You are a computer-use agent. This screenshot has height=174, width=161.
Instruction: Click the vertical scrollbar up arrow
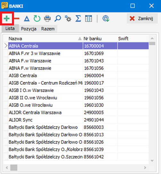tap(152, 39)
